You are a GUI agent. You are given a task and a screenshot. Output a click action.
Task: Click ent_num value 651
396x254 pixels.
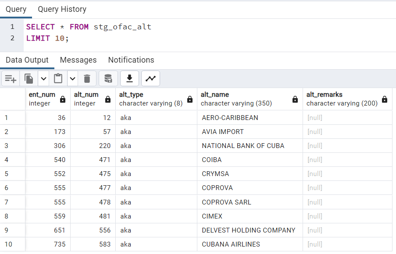click(x=48, y=230)
